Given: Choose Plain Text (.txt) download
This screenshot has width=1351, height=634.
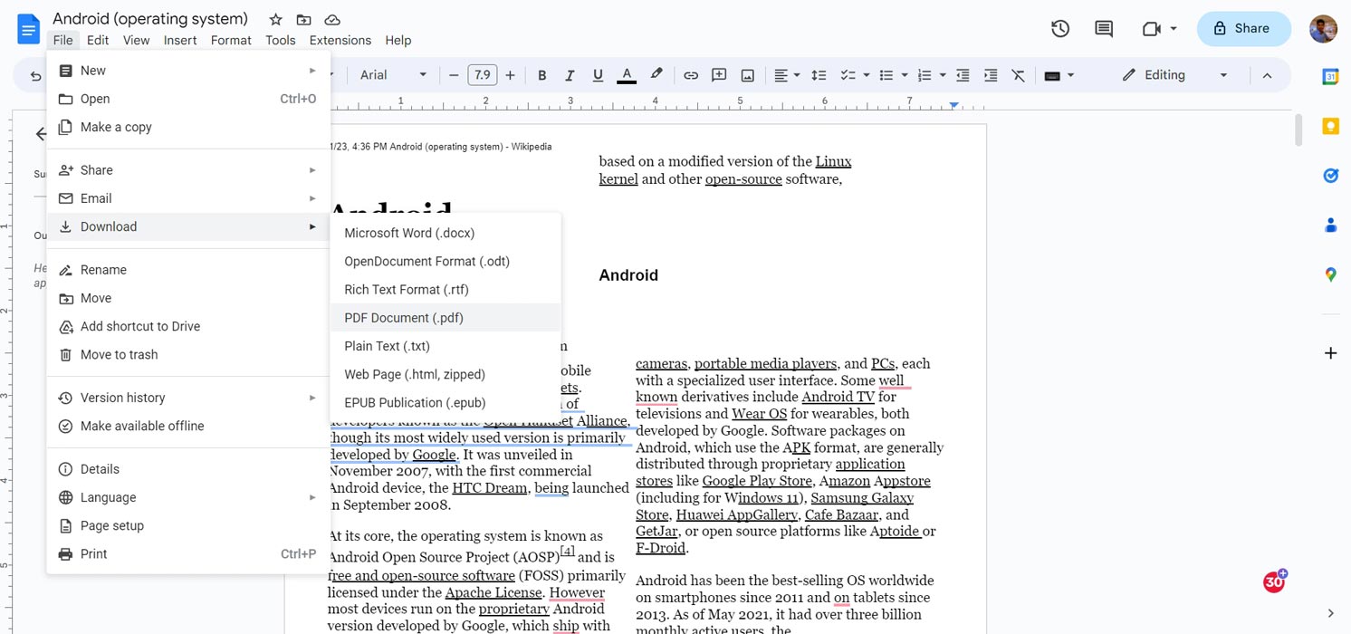Looking at the screenshot, I should click(x=446, y=346).
